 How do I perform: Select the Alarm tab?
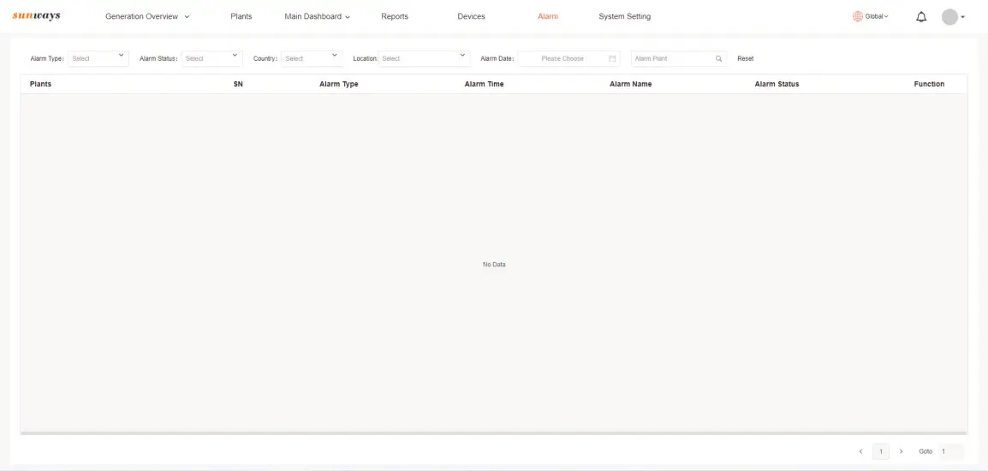coord(548,16)
